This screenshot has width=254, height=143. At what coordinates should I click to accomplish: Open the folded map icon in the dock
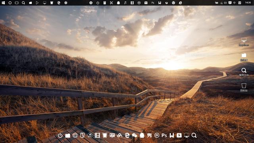coord(83,135)
